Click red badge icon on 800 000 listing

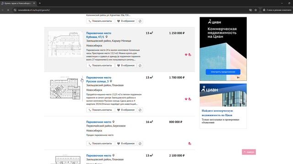pyautogui.click(x=190, y=143)
